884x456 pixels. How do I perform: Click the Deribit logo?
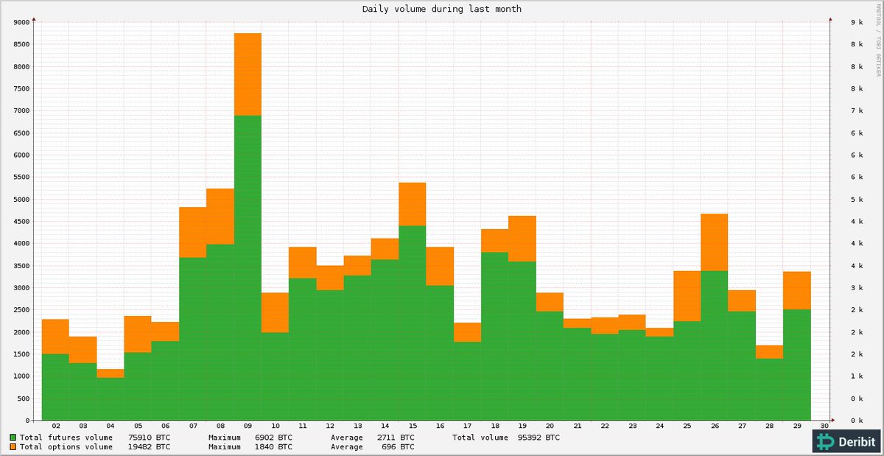coord(846,441)
